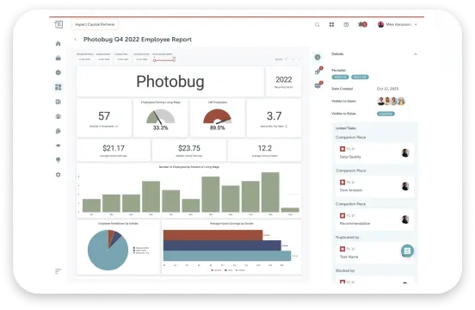Screen dimensions: 475x310
Task: Open the Data Analysis linked task
Action: [374, 186]
